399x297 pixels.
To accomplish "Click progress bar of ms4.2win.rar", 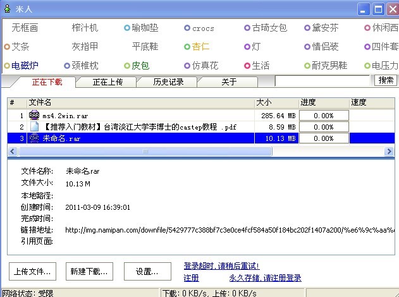I will (324, 116).
